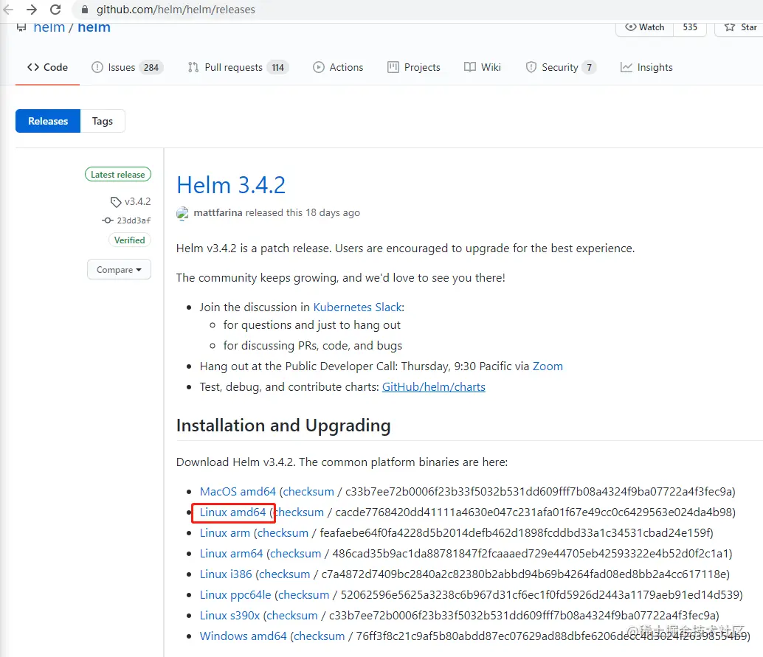Download the MacOS amd64 binary
This screenshot has height=657, width=763.
(x=238, y=492)
